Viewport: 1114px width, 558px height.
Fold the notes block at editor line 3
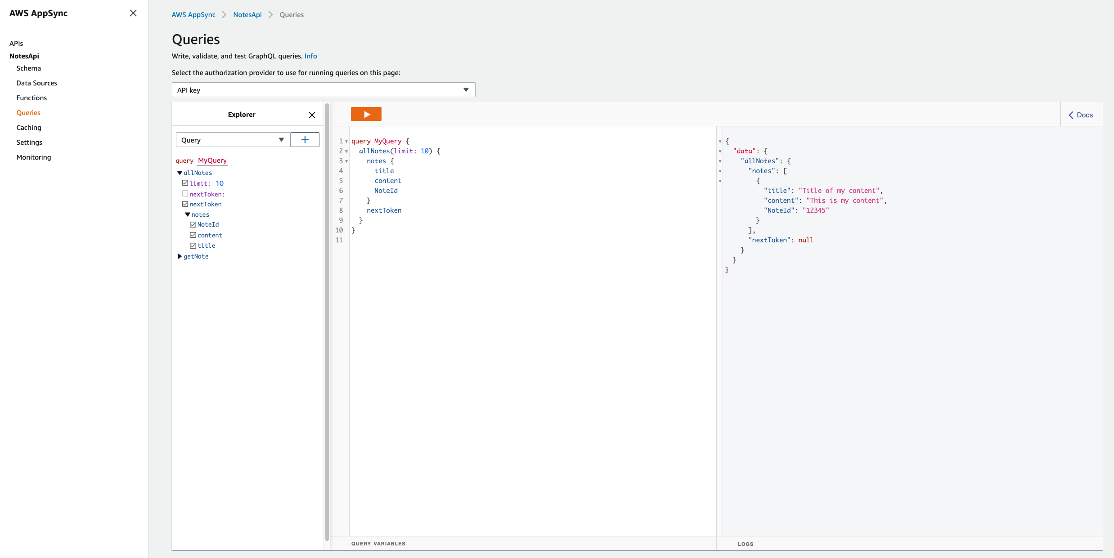pos(346,161)
